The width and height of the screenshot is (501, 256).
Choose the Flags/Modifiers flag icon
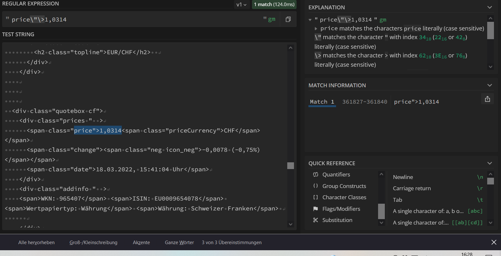pos(315,209)
